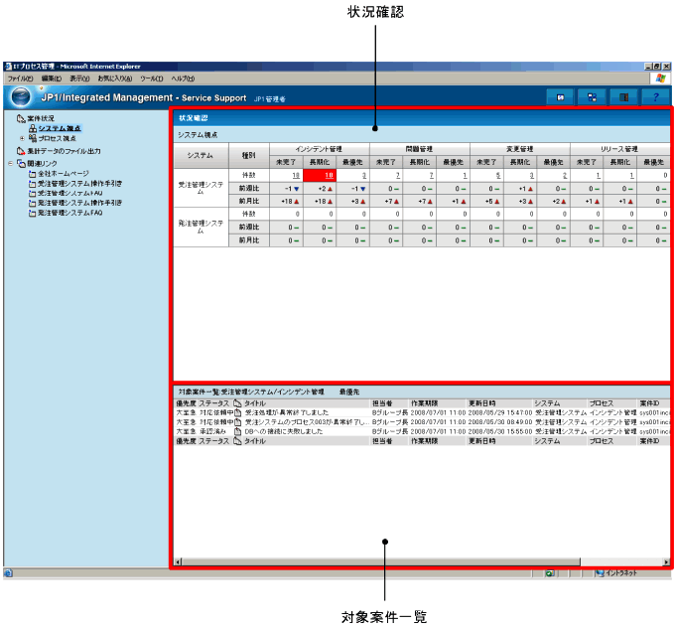Screen dimensions: 676x629
Task: Click the 案件状況 icon in the tree
Action: [21, 118]
